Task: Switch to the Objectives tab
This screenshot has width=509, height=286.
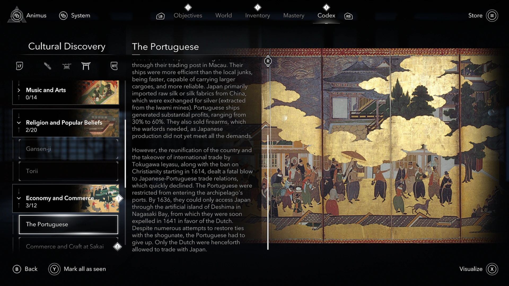Action: pyautogui.click(x=188, y=16)
